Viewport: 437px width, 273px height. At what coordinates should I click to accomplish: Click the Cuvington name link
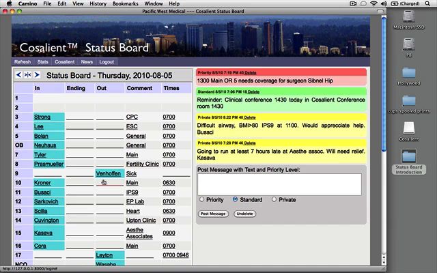coord(46,220)
